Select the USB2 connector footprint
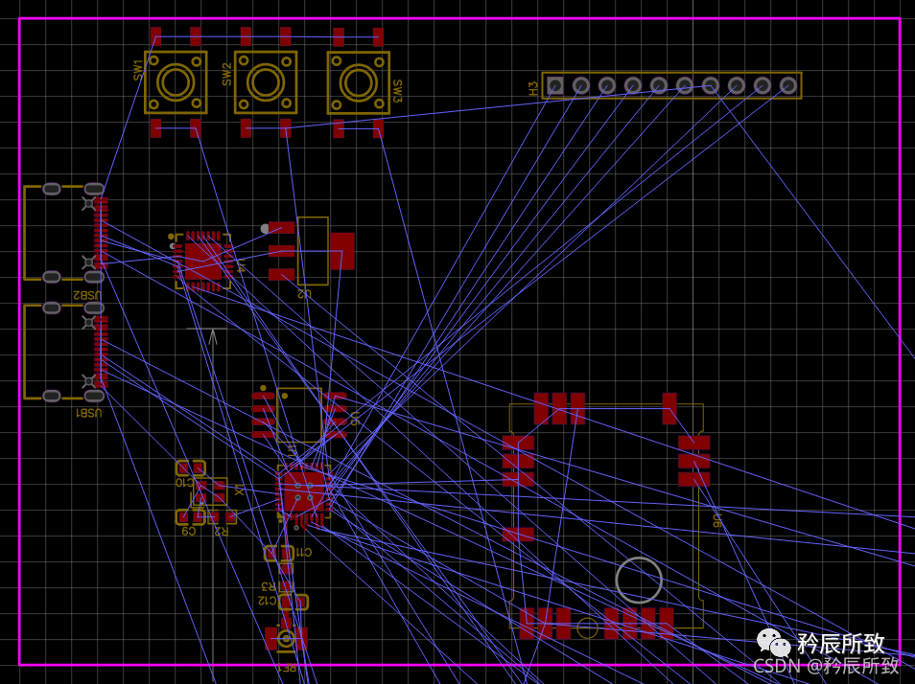The height and width of the screenshot is (684, 915). (56, 233)
